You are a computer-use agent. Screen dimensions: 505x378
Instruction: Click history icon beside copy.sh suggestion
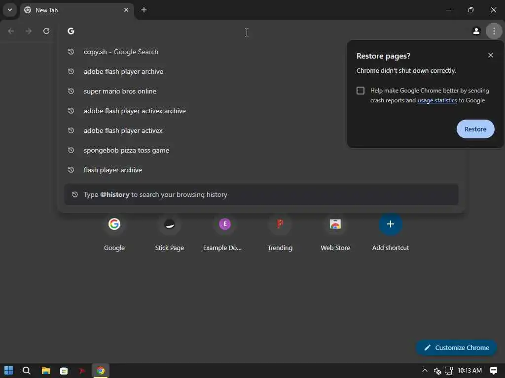[x=71, y=52]
